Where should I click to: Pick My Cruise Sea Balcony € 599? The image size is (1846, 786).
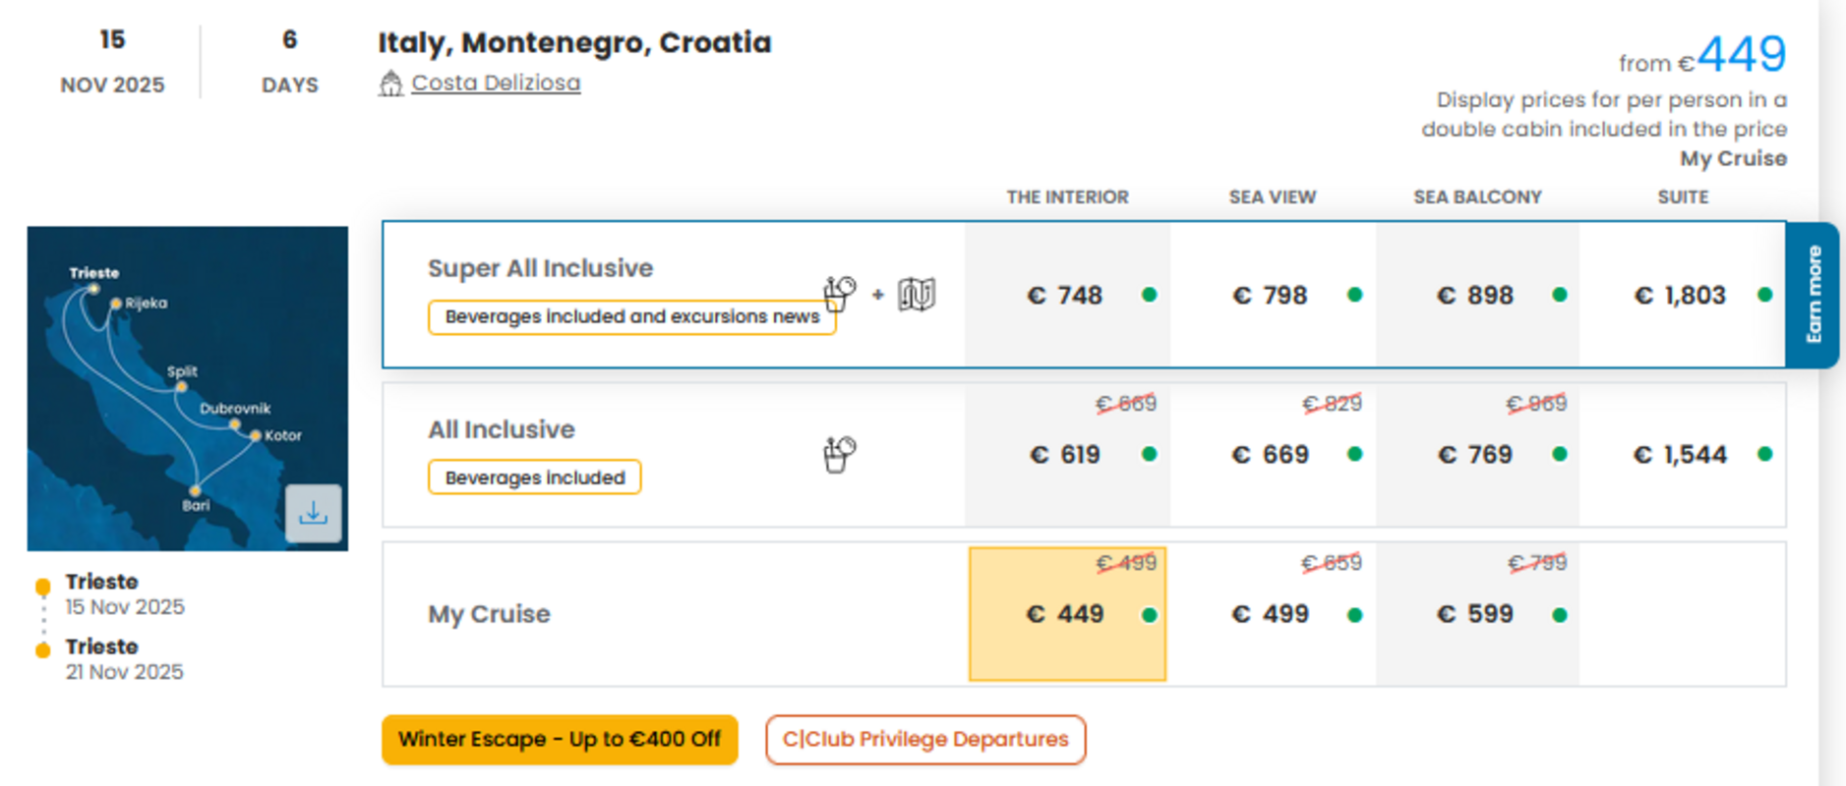[1477, 614]
